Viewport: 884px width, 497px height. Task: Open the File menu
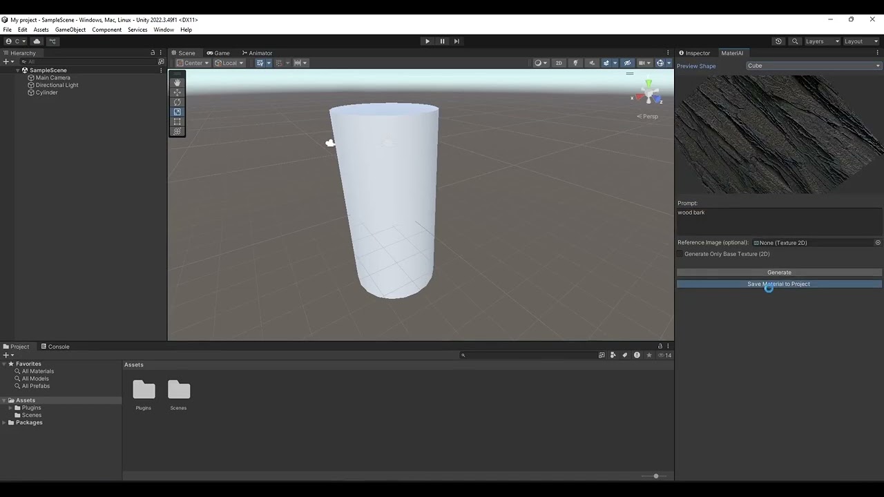7,30
